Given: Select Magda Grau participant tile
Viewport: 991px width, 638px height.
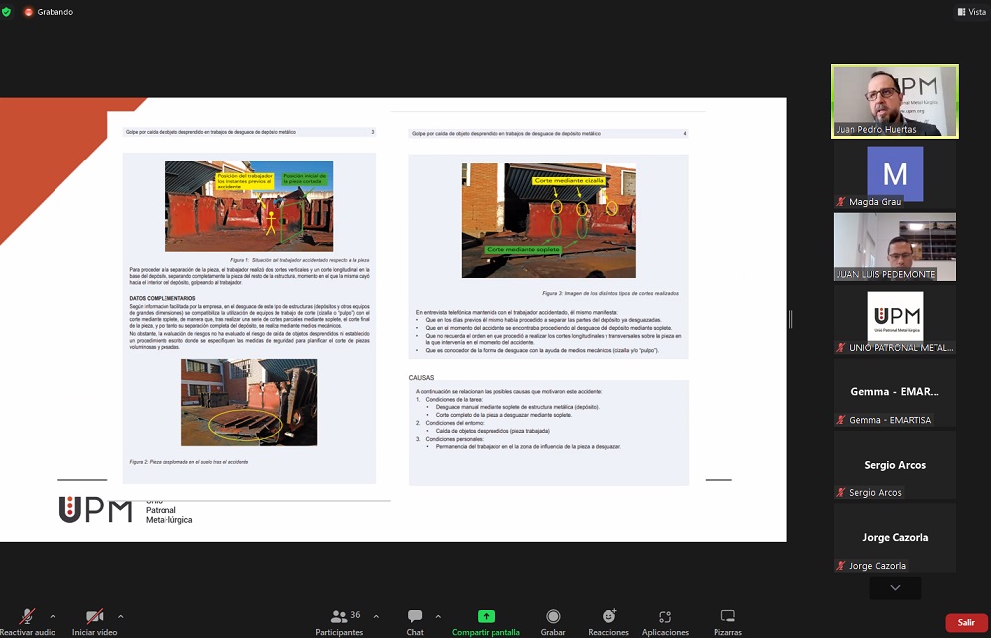Looking at the screenshot, I should [x=895, y=175].
